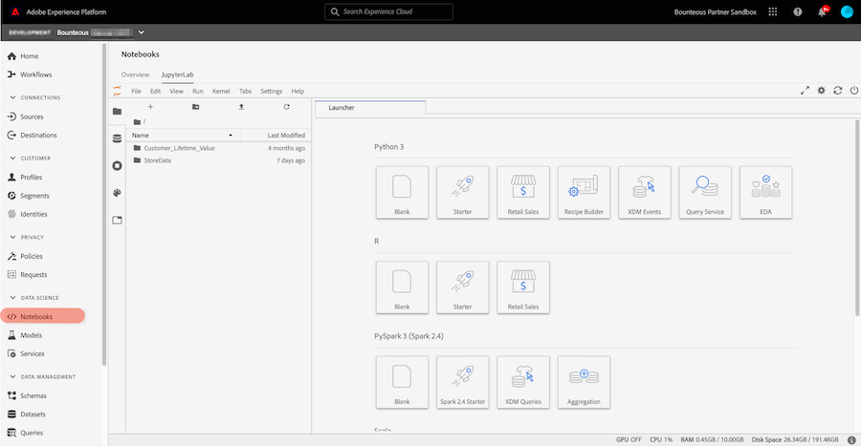Click the JupyterLab power icon

(x=854, y=91)
